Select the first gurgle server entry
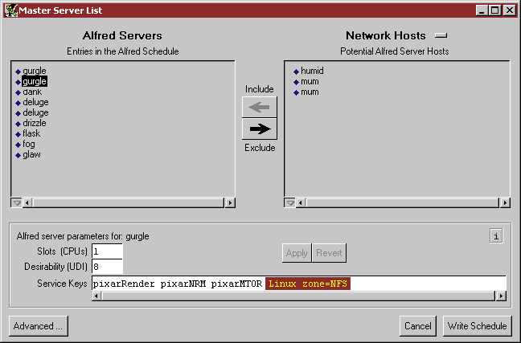The height and width of the screenshot is (343, 521). [35, 71]
